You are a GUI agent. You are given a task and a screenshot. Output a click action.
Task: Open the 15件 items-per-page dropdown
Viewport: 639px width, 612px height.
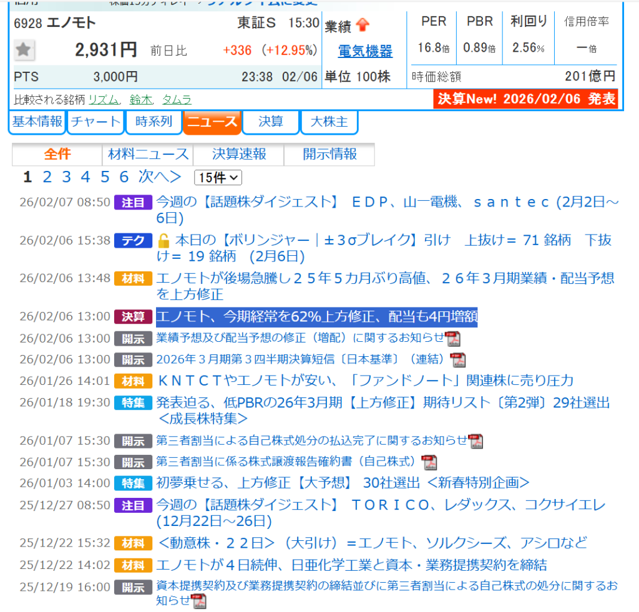point(218,178)
